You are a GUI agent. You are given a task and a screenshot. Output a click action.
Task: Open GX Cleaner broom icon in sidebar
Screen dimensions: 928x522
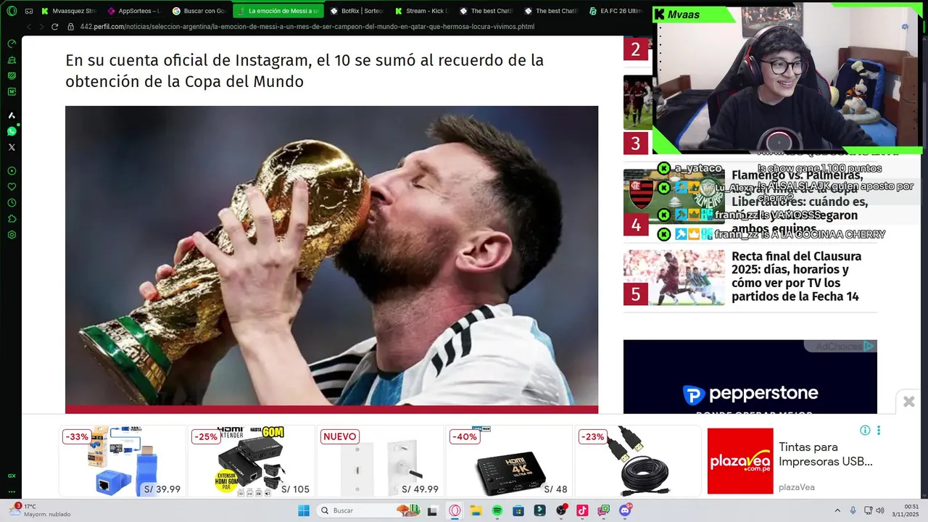pyautogui.click(x=12, y=59)
